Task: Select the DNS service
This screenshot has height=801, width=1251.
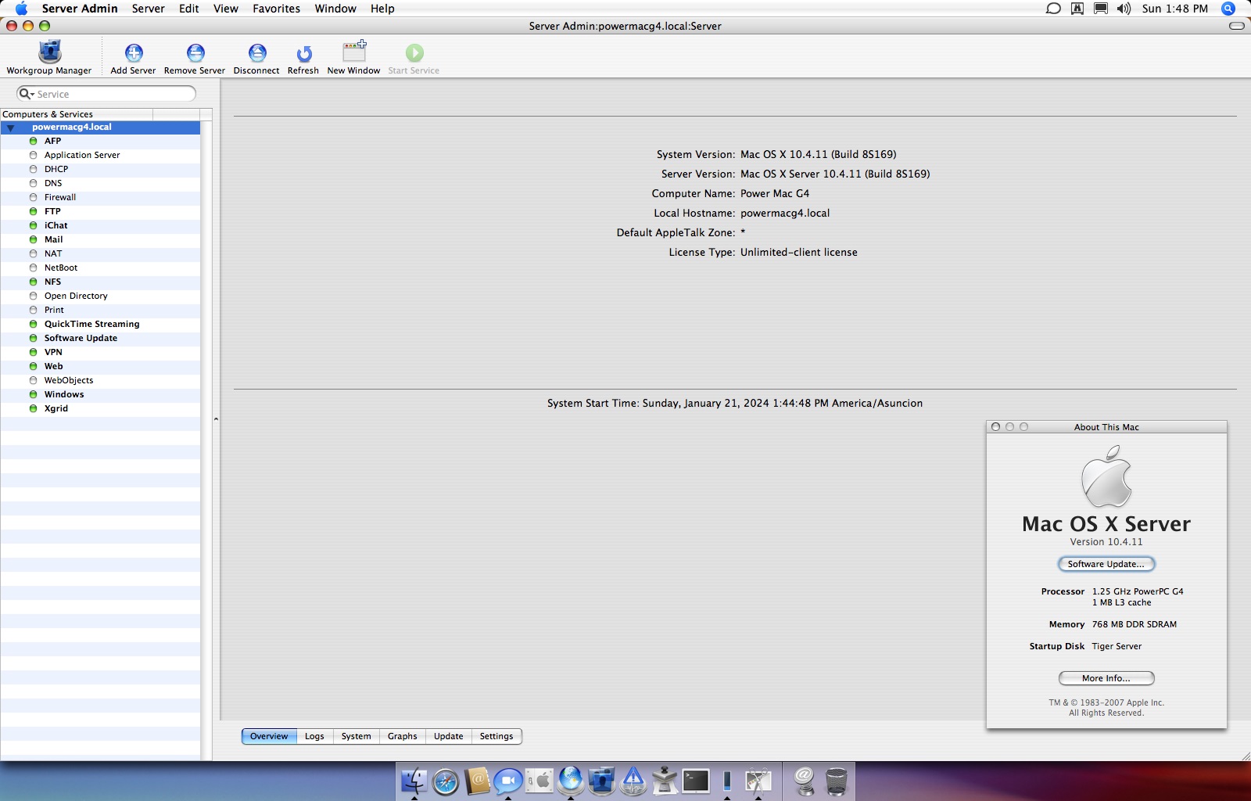Action: coord(100,183)
